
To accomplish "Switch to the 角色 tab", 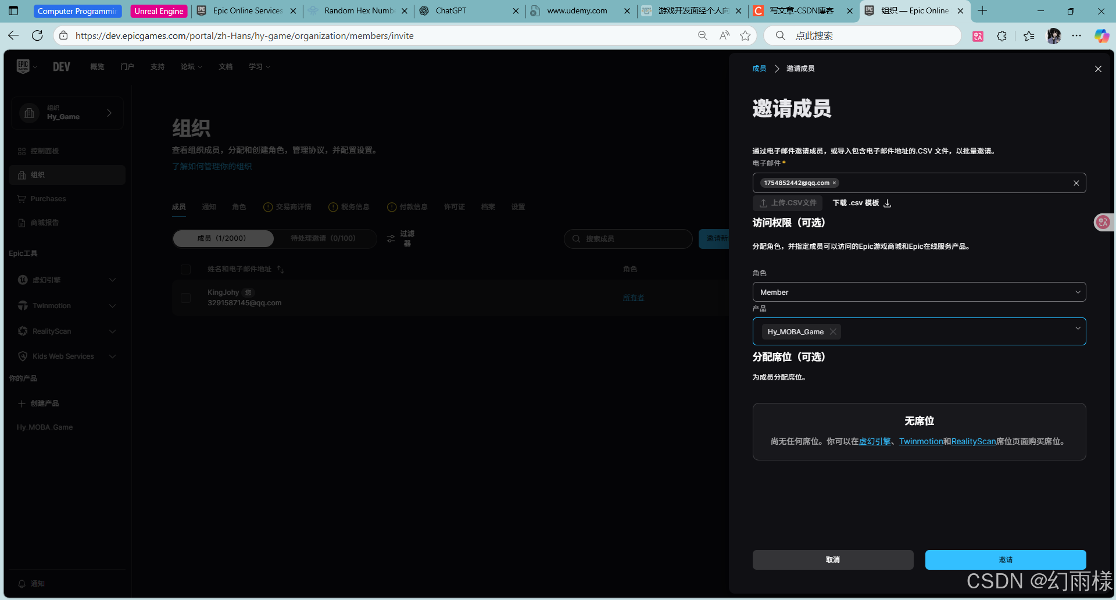I will point(239,207).
